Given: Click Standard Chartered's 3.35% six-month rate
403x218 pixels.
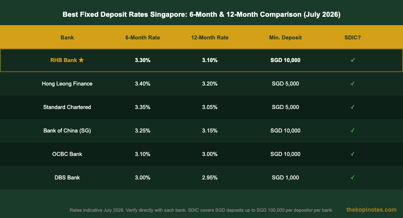Looking at the screenshot, I should (x=143, y=107).
